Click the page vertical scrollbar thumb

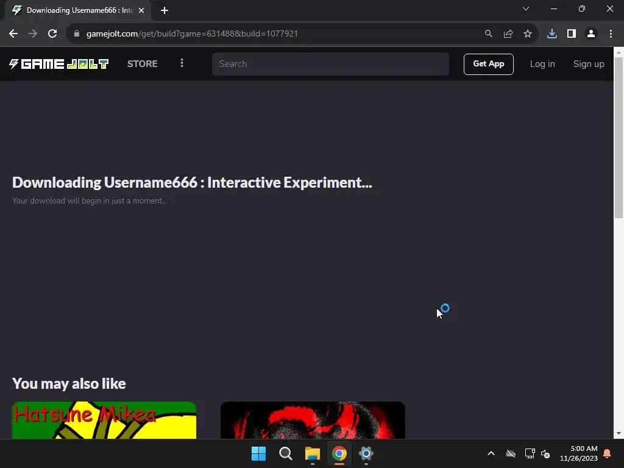pos(619,137)
